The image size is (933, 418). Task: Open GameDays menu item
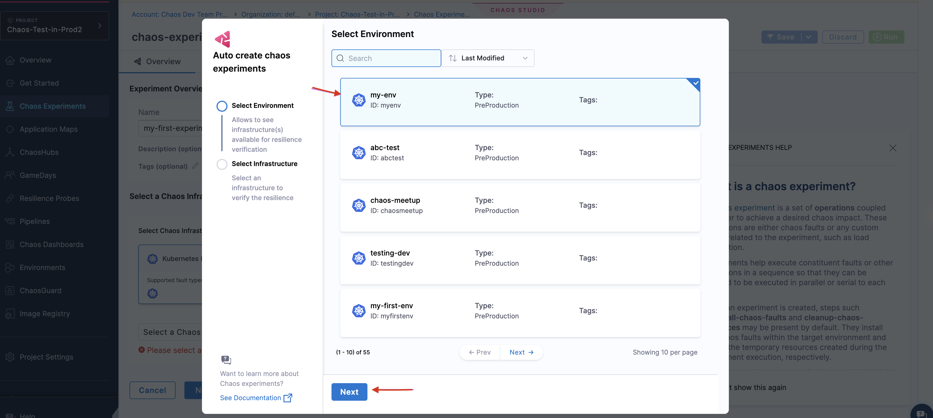pyautogui.click(x=38, y=175)
